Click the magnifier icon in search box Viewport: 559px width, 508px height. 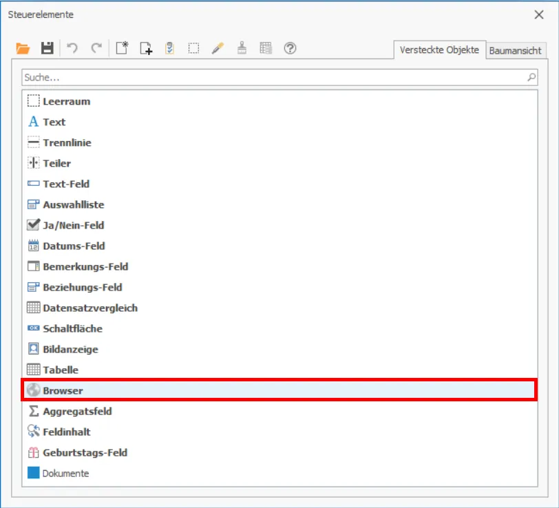click(x=531, y=77)
